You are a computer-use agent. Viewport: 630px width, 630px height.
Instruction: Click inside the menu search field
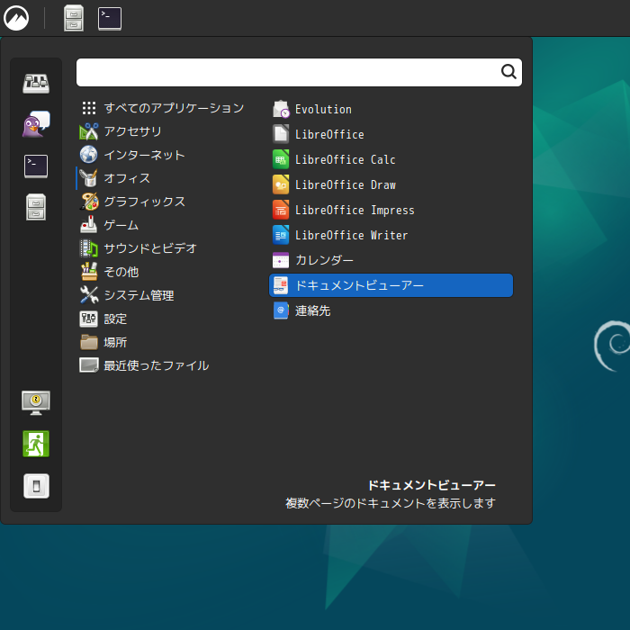pos(288,73)
